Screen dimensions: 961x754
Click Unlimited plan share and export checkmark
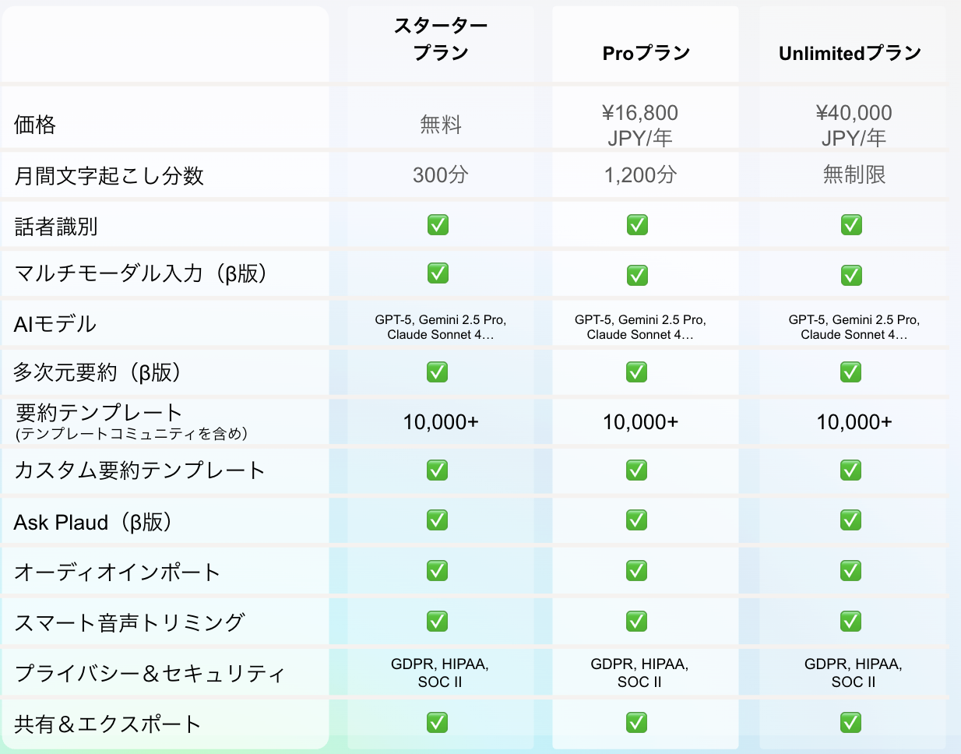click(850, 723)
